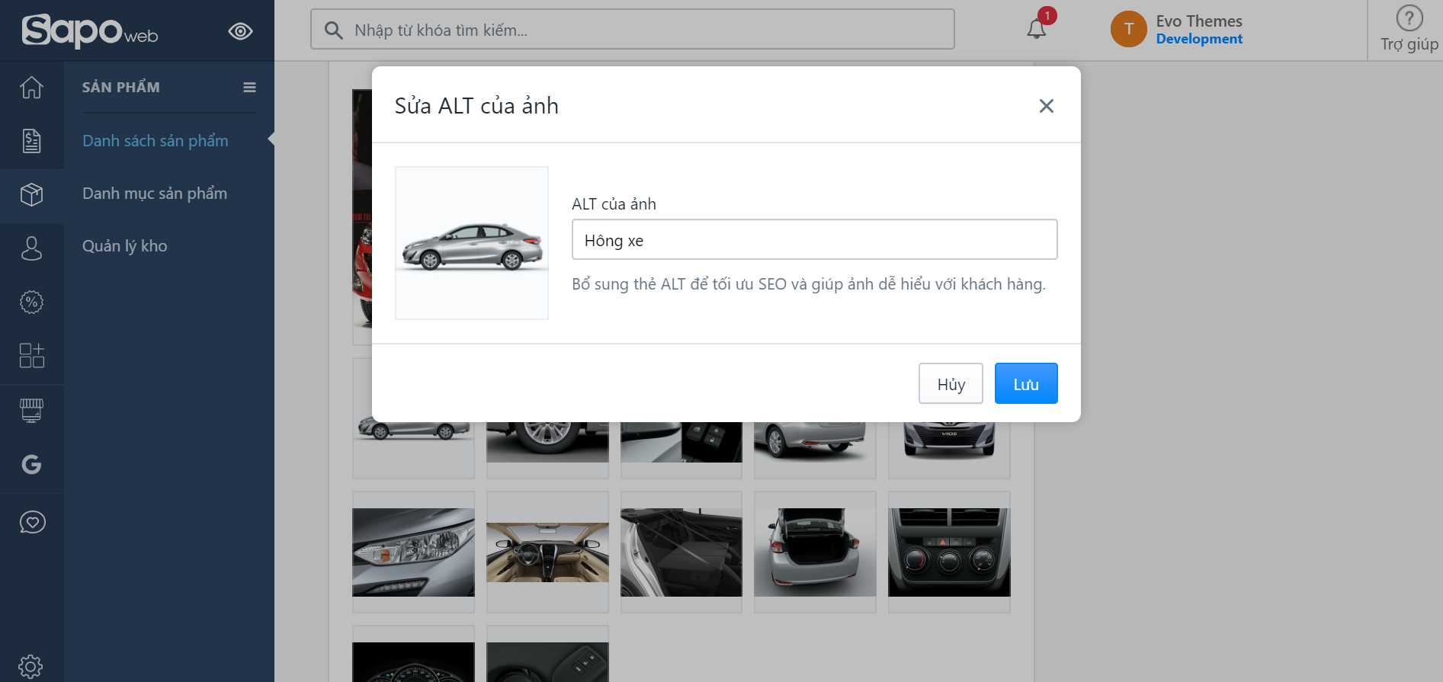1443x682 pixels.
Task: Open Danh mục sản phẩm menu item
Action: [155, 194]
